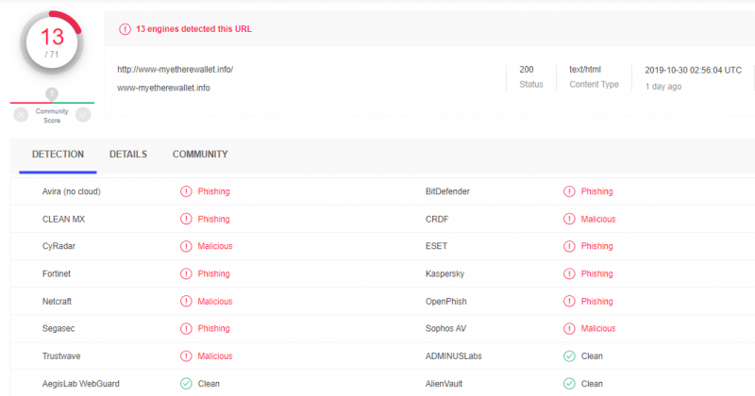Screen dimensions: 755x396
Task: Click the CRDF malicious alert icon
Action: pos(569,219)
